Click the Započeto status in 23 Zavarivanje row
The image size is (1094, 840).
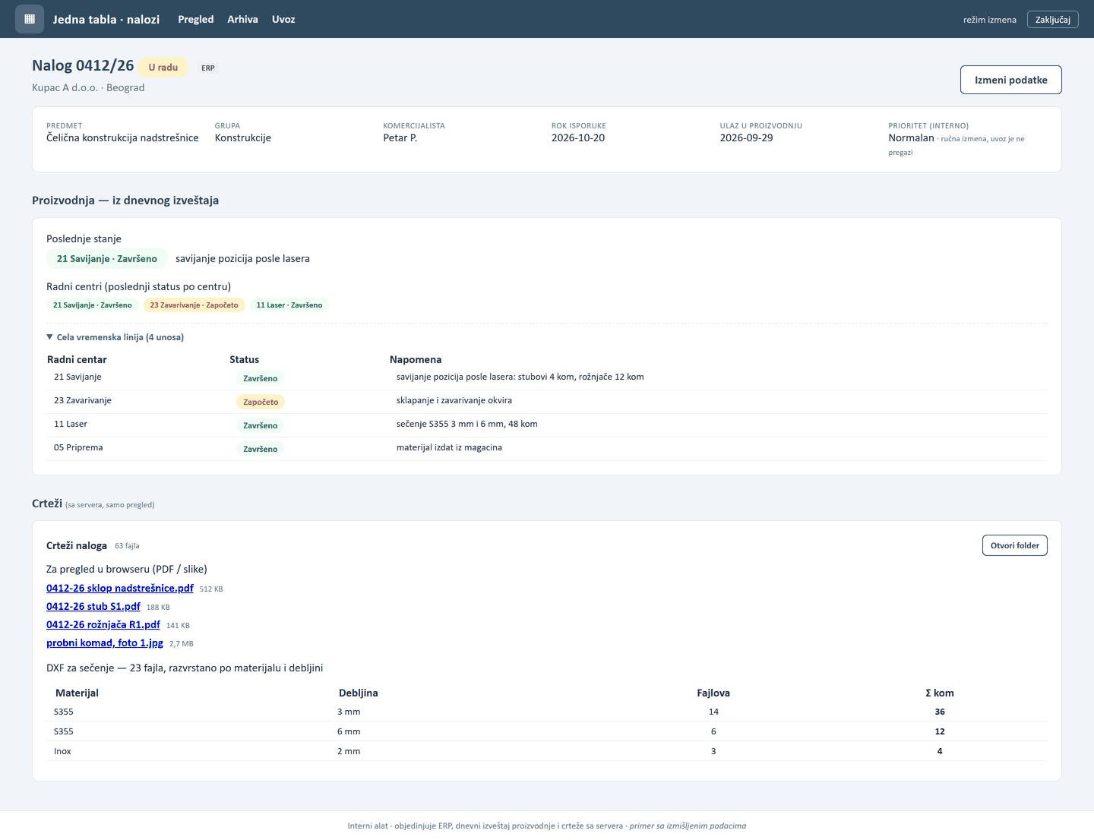[x=261, y=402]
